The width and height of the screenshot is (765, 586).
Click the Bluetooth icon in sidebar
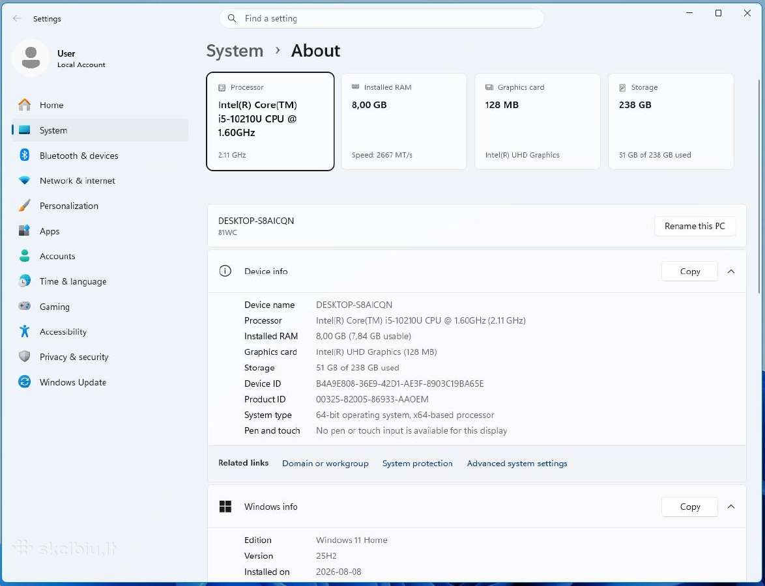tap(24, 155)
